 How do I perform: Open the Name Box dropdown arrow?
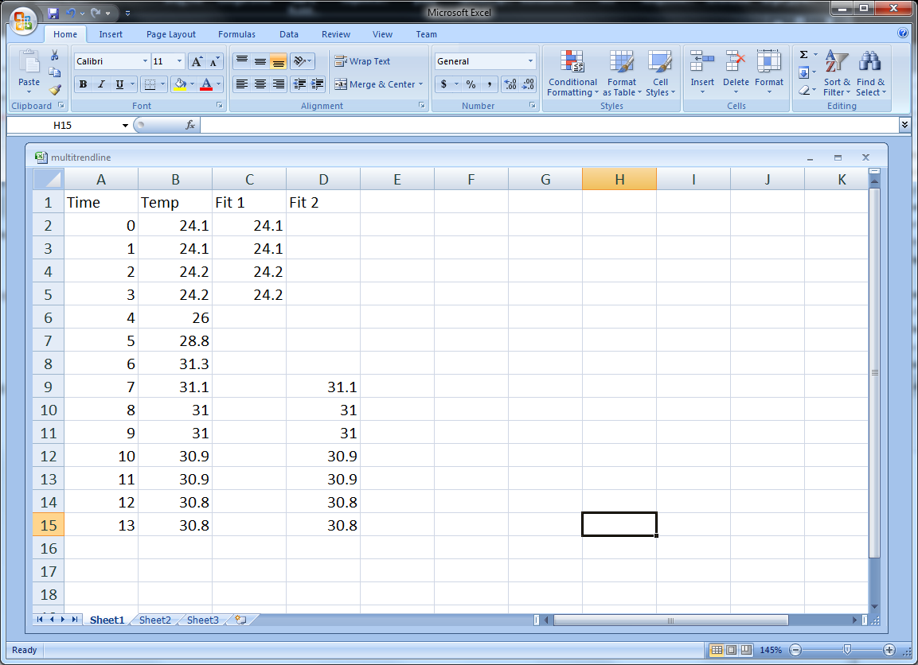[125, 126]
